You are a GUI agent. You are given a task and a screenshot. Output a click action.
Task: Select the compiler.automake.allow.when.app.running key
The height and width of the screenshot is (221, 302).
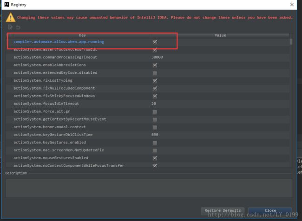59,42
